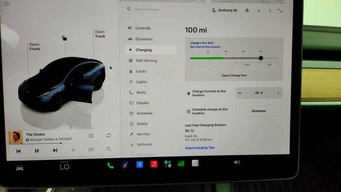
Task: Open the Service settings
Action: pyautogui.click(x=140, y=134)
